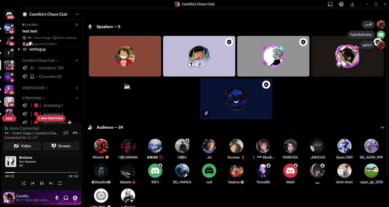389x207 pixels.
Task: Open audience member cod's avatar
Action: click(209, 171)
